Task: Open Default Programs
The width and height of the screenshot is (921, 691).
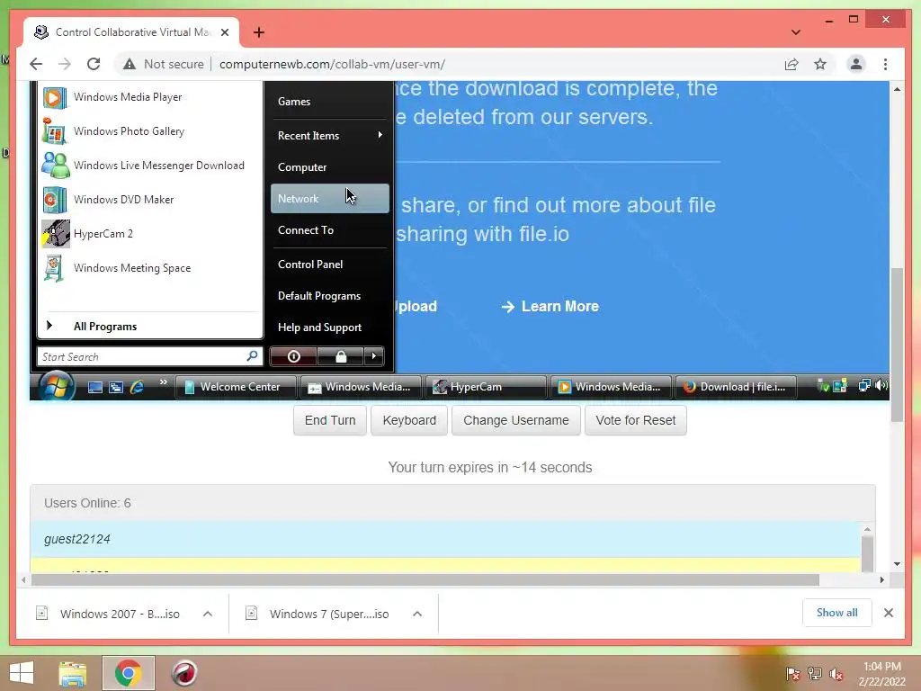Action: pyautogui.click(x=329, y=295)
